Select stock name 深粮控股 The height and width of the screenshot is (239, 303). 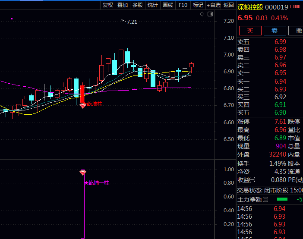(x=250, y=7)
